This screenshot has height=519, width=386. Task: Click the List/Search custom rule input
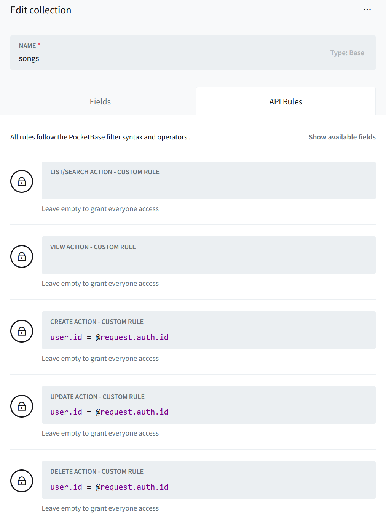pyautogui.click(x=209, y=187)
